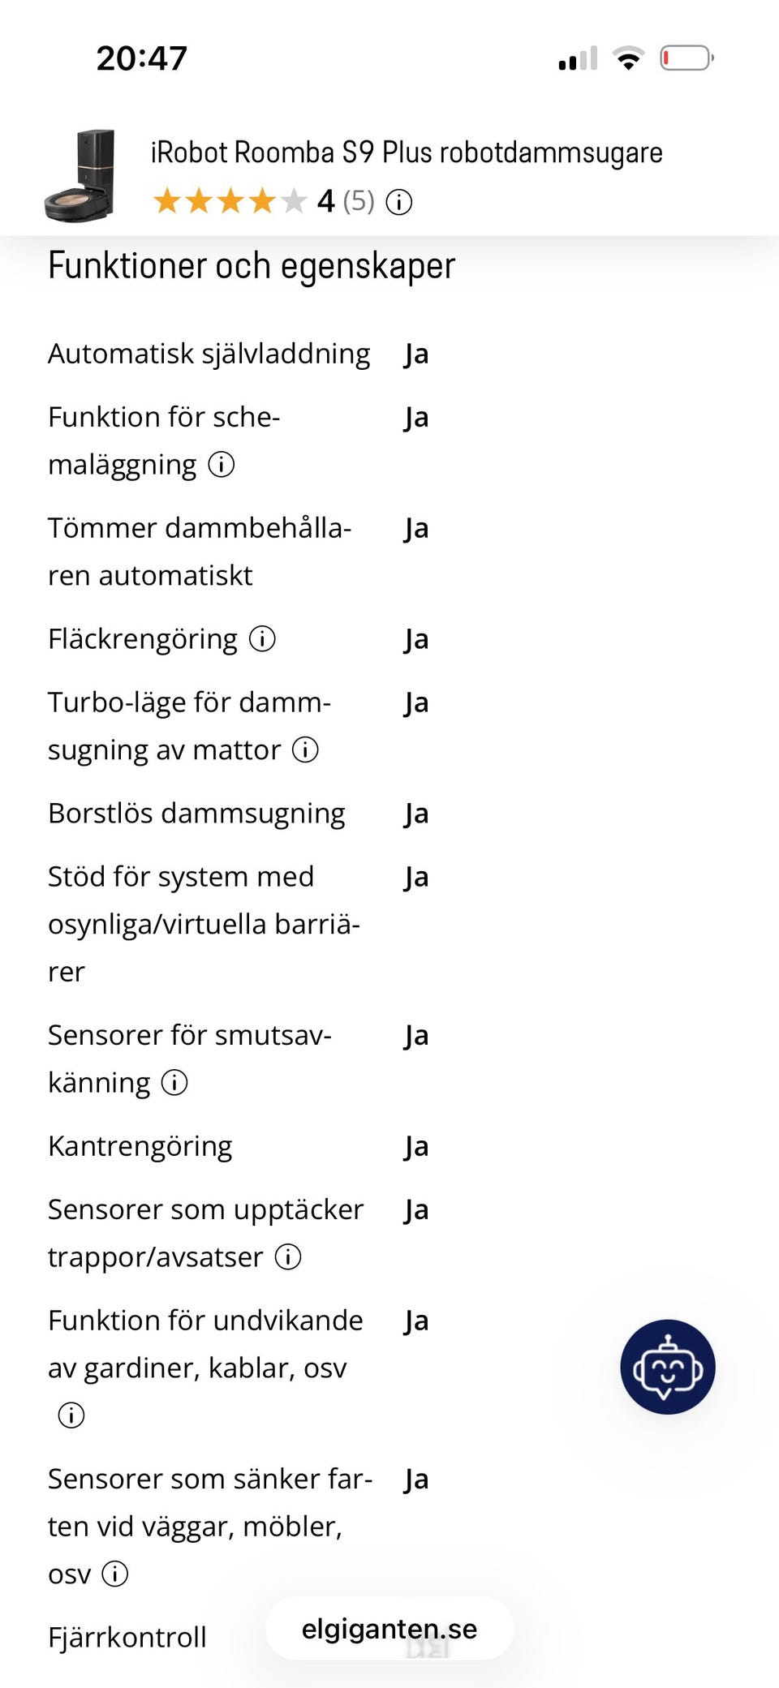
Task: Tap the Funktioner och egenskaper heading
Action: [x=252, y=266]
